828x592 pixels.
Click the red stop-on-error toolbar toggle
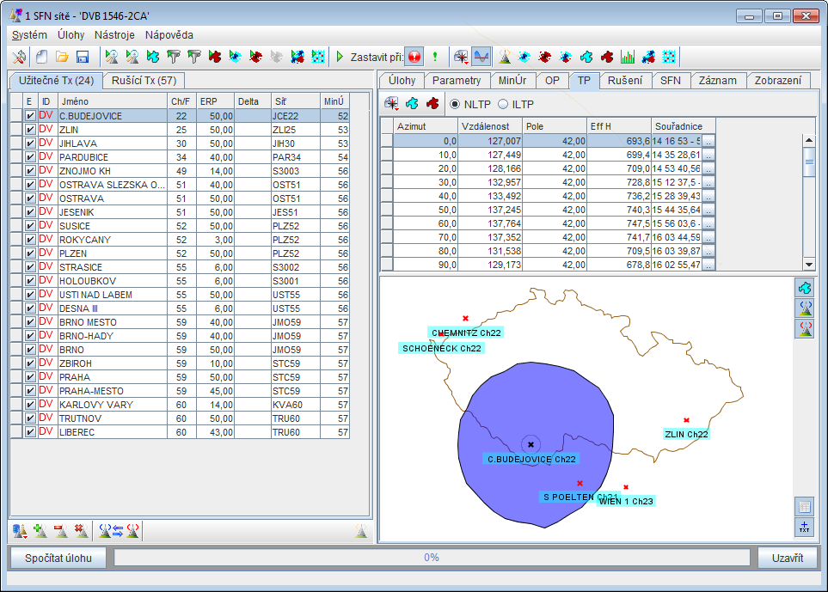(414, 57)
